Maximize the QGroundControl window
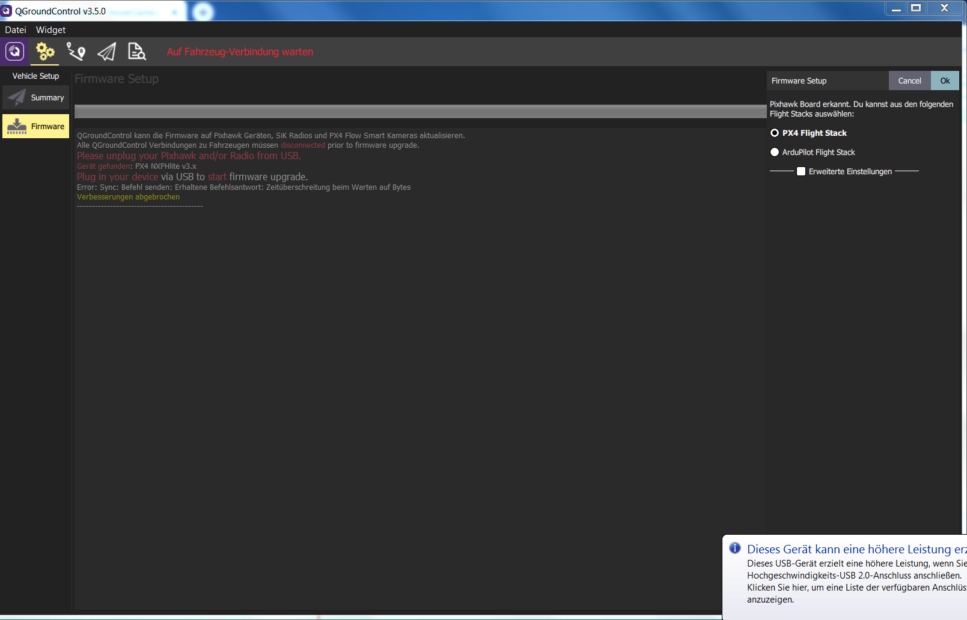The width and height of the screenshot is (967, 620). click(x=916, y=8)
